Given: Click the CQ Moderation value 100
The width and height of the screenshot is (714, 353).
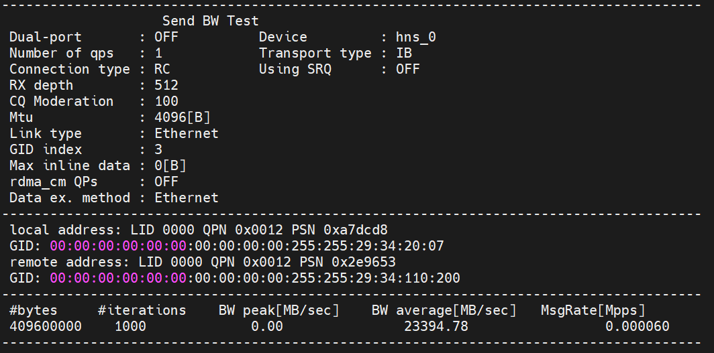Looking at the screenshot, I should click(x=166, y=101).
